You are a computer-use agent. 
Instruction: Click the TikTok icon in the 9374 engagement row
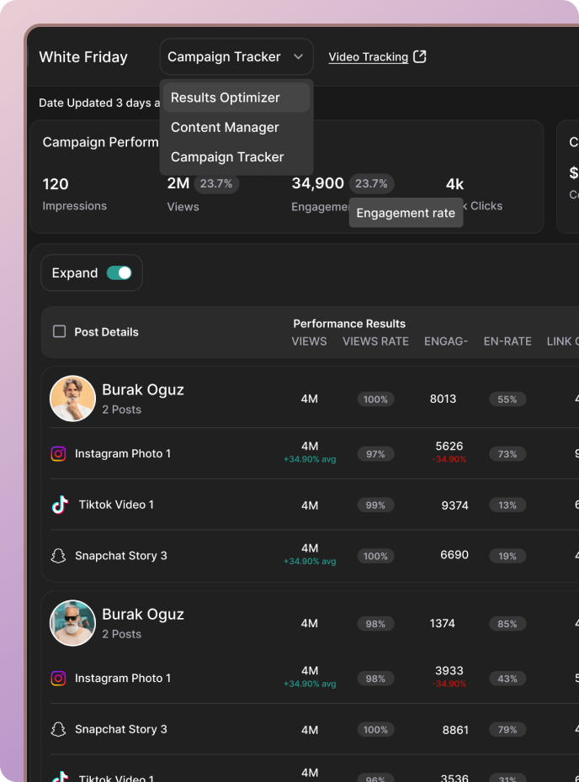point(61,505)
